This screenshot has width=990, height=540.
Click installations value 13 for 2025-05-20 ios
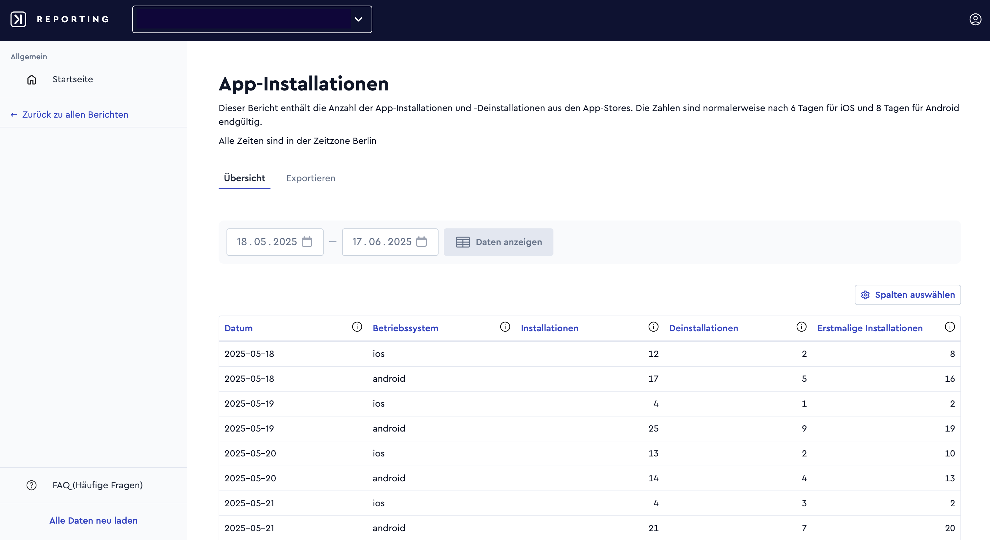click(653, 453)
